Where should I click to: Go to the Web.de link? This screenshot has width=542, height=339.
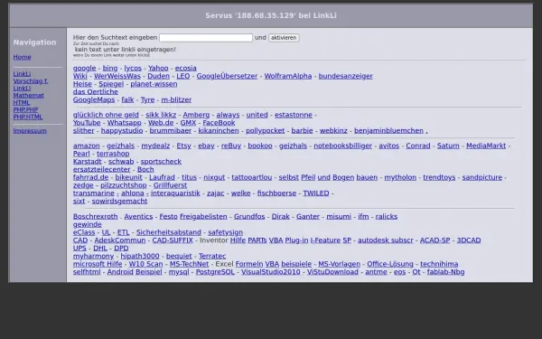pyautogui.click(x=161, y=123)
